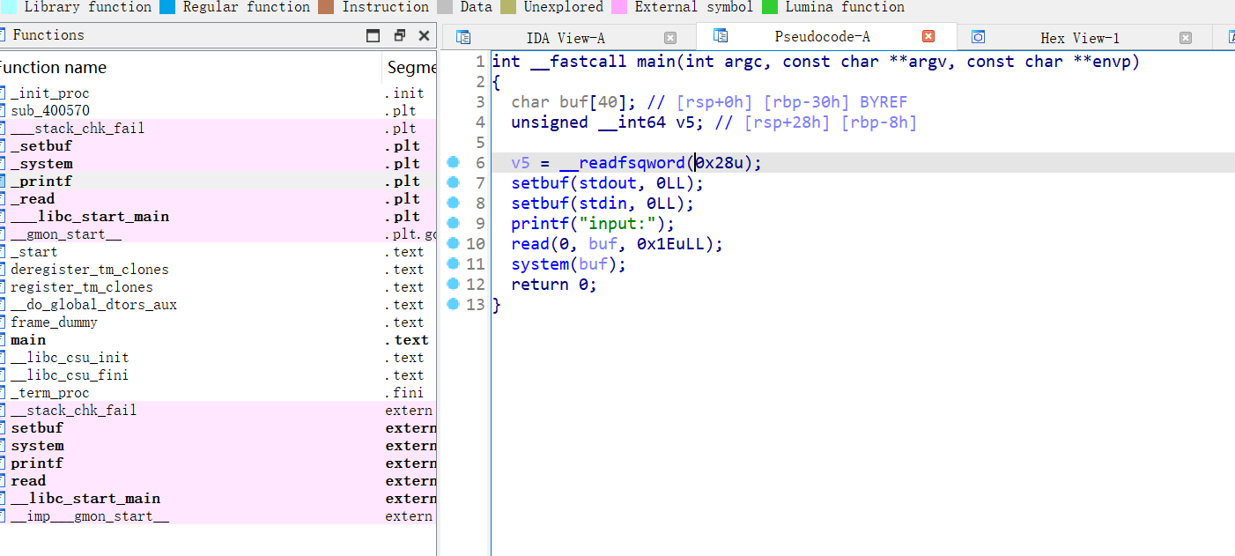Select sub_400570 in the Functions list
Screen dimensions: 1235x556
218,111
